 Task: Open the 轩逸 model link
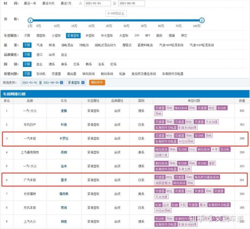63,124
